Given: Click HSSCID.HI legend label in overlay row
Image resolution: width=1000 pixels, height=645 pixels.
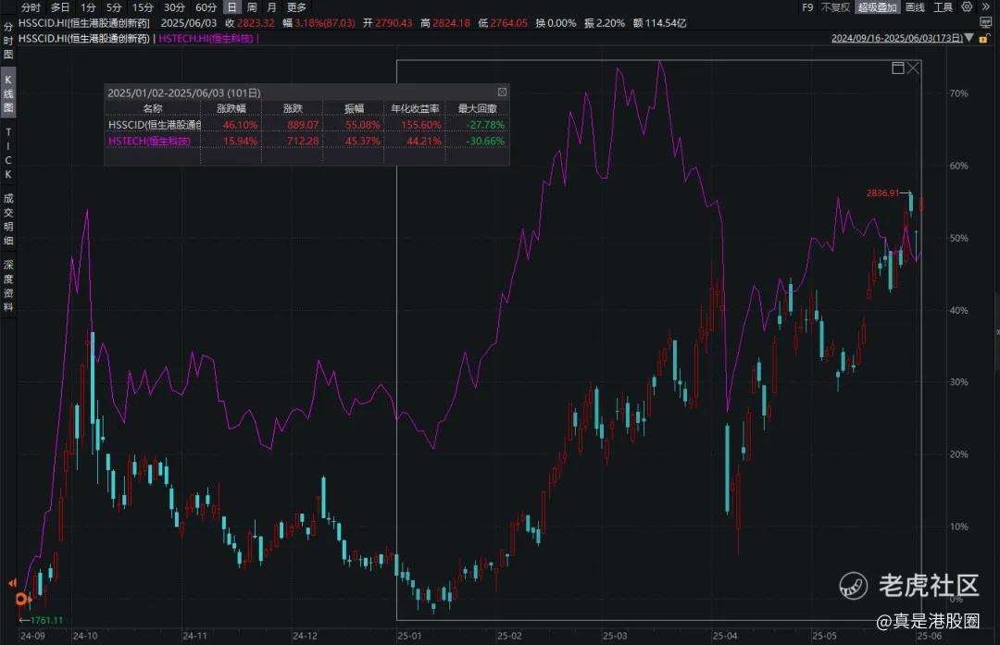Looking at the screenshot, I should pyautogui.click(x=84, y=38).
